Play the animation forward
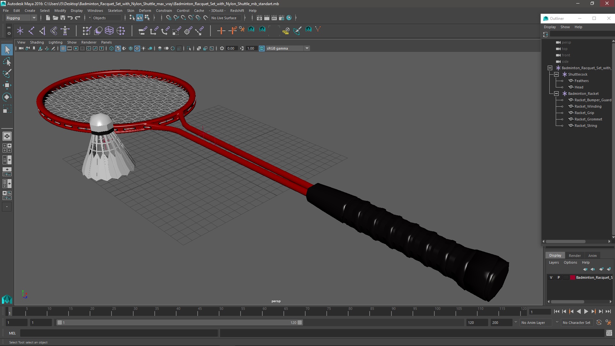615x346 pixels. (x=586, y=311)
